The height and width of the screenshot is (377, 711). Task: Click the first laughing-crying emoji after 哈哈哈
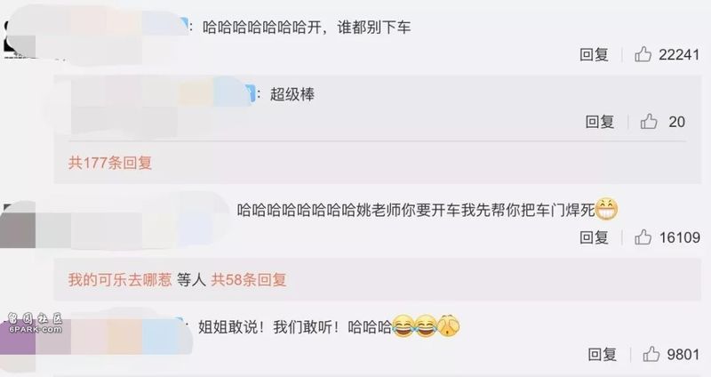coord(403,326)
